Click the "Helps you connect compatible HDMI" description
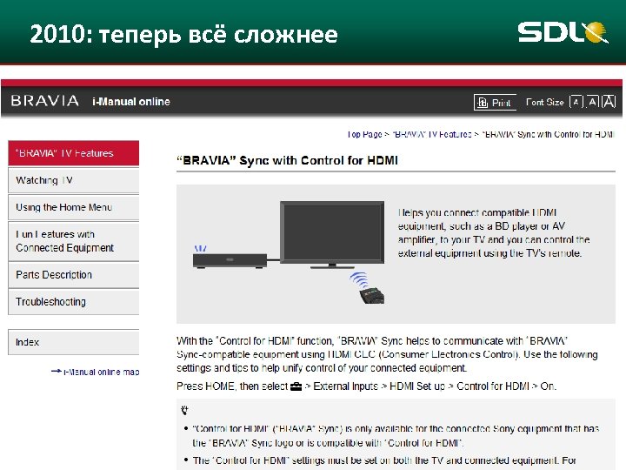The image size is (626, 470). point(494,232)
